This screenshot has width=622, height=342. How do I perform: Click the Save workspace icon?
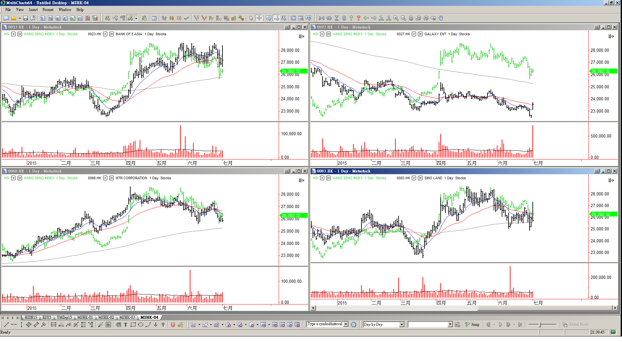[x=26, y=18]
